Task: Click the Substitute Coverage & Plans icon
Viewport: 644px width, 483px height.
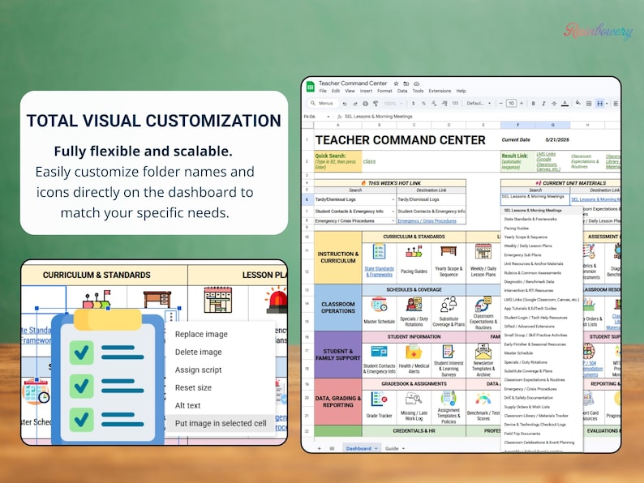Action: pos(449,305)
